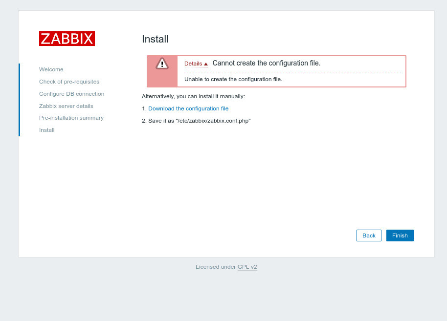Image resolution: width=447 pixels, height=321 pixels.
Task: Open Check of pre-requisites step
Action: [x=69, y=82]
